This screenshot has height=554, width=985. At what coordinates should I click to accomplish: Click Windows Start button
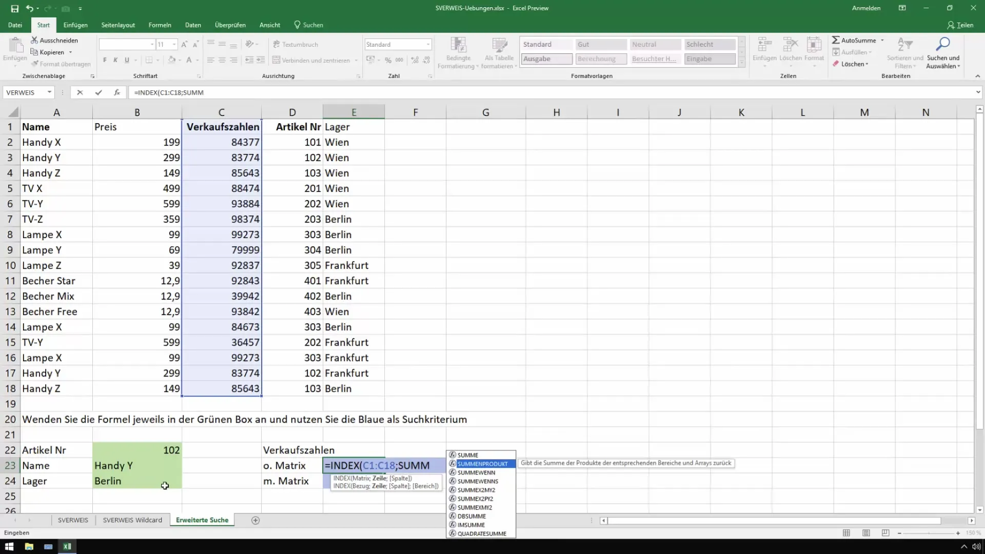point(9,546)
